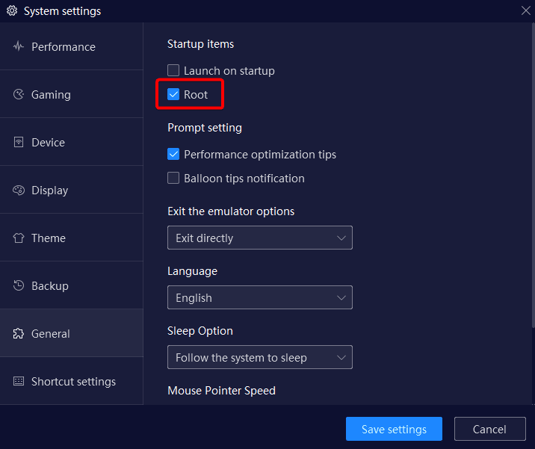Click the Theme shirt icon in sidebar
This screenshot has width=535, height=449.
click(x=19, y=238)
